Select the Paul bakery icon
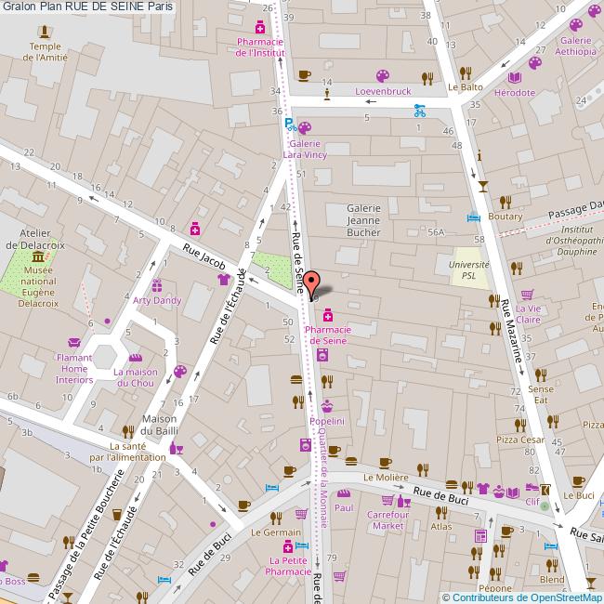604x604 pixels. (343, 493)
